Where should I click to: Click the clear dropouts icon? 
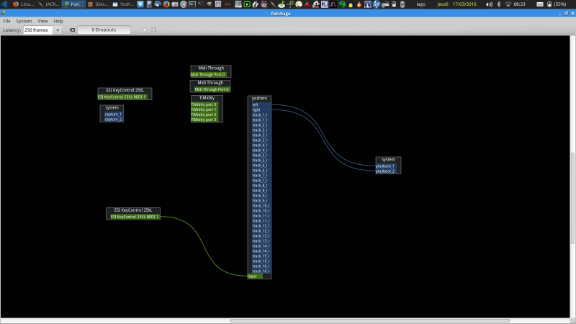click(73, 30)
